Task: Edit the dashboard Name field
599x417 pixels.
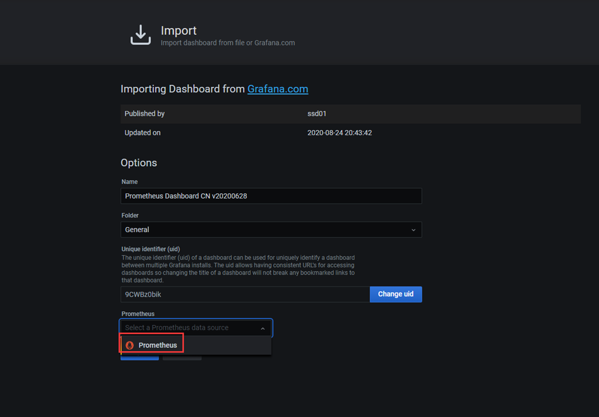Action: (x=271, y=196)
